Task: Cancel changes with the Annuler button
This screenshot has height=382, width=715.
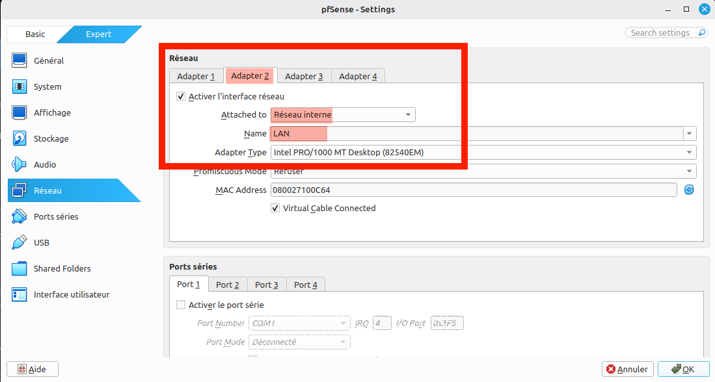Action: coord(628,369)
